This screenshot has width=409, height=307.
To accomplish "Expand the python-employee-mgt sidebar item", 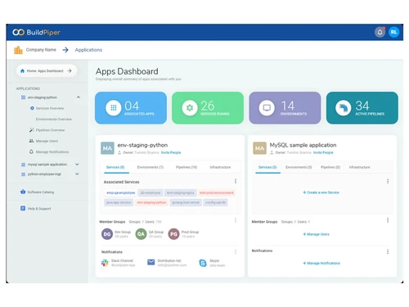I will pos(77,174).
